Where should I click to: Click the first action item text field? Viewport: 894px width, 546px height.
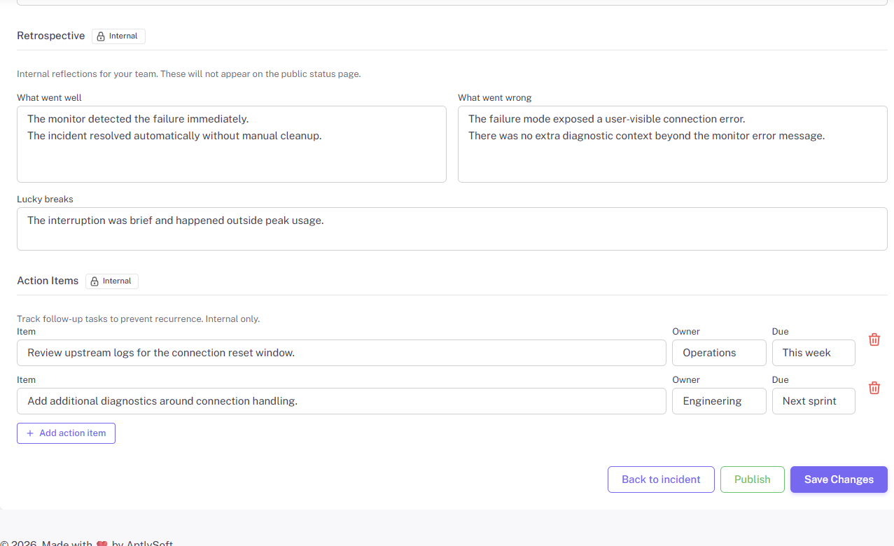[x=341, y=352]
